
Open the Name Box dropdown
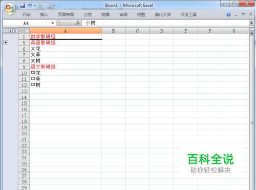tap(53, 23)
